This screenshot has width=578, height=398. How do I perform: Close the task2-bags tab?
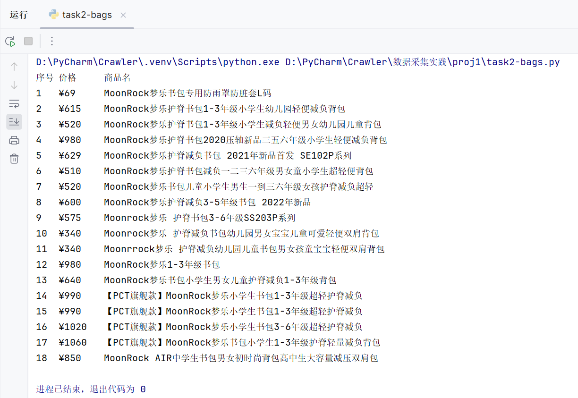pyautogui.click(x=123, y=15)
